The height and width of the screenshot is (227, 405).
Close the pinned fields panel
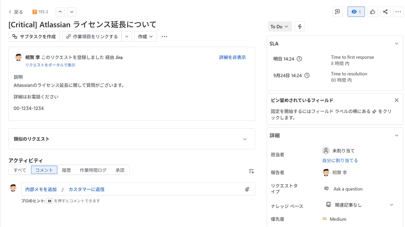click(396, 100)
